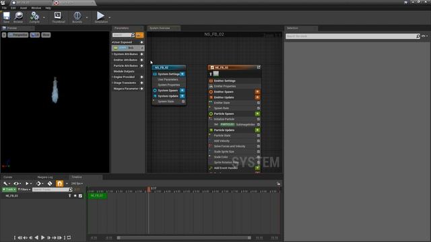The height and width of the screenshot is (242, 431).
Task: Toggle System State module checkbox
Action: pos(183,102)
